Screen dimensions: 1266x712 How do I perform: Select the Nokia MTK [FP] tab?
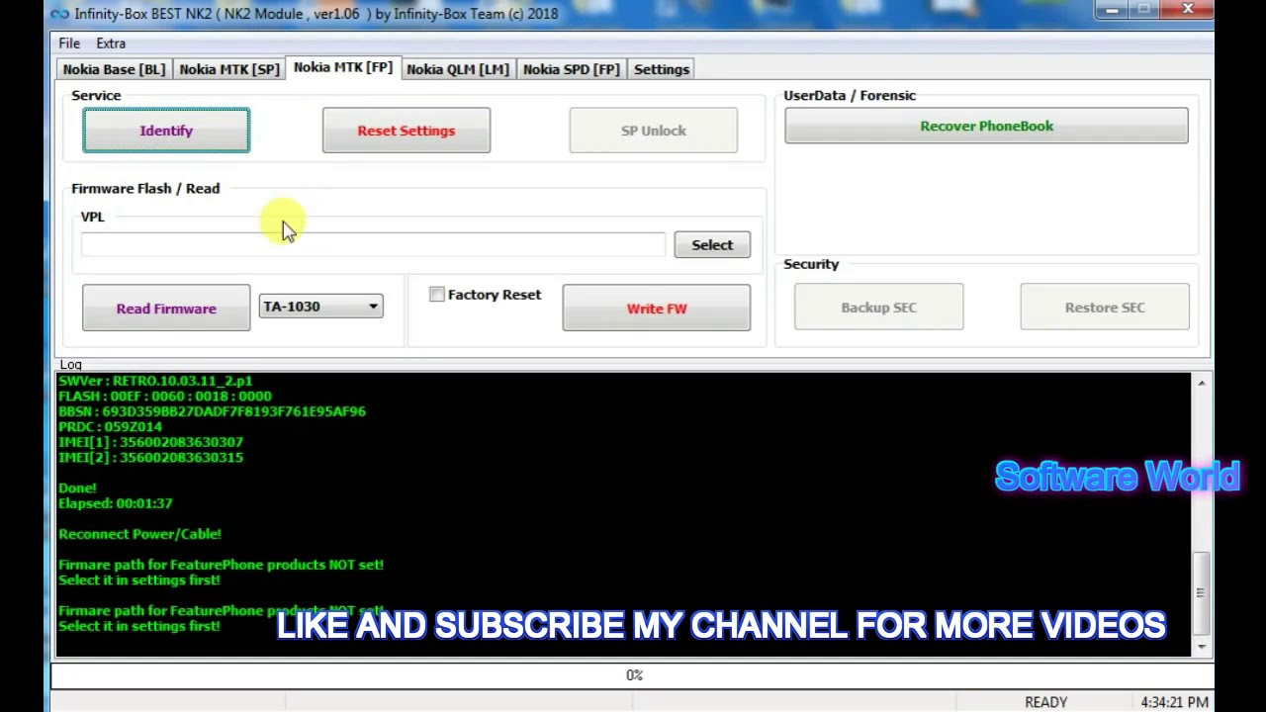pyautogui.click(x=343, y=67)
